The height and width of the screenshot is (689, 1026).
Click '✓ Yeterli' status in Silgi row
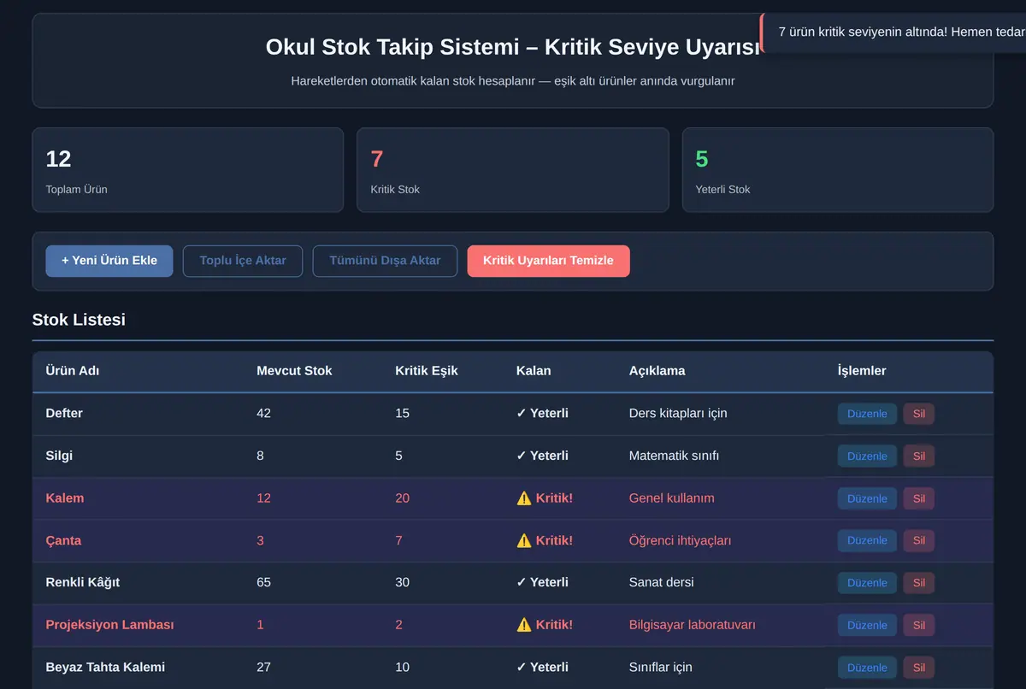click(542, 456)
